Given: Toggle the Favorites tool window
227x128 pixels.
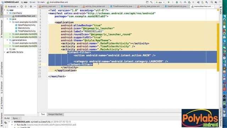Looking at the screenshot, I should tap(1, 103).
